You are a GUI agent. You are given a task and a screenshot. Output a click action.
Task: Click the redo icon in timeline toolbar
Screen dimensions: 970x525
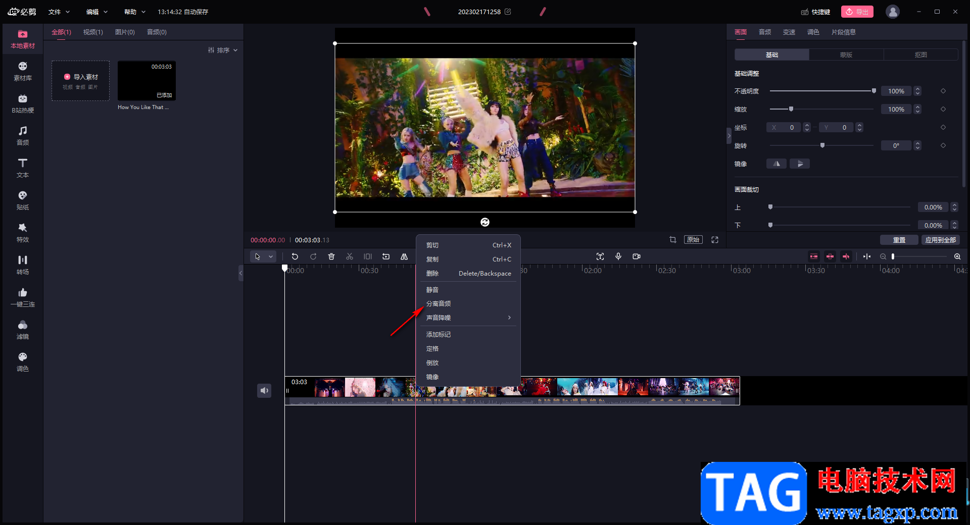coord(313,256)
